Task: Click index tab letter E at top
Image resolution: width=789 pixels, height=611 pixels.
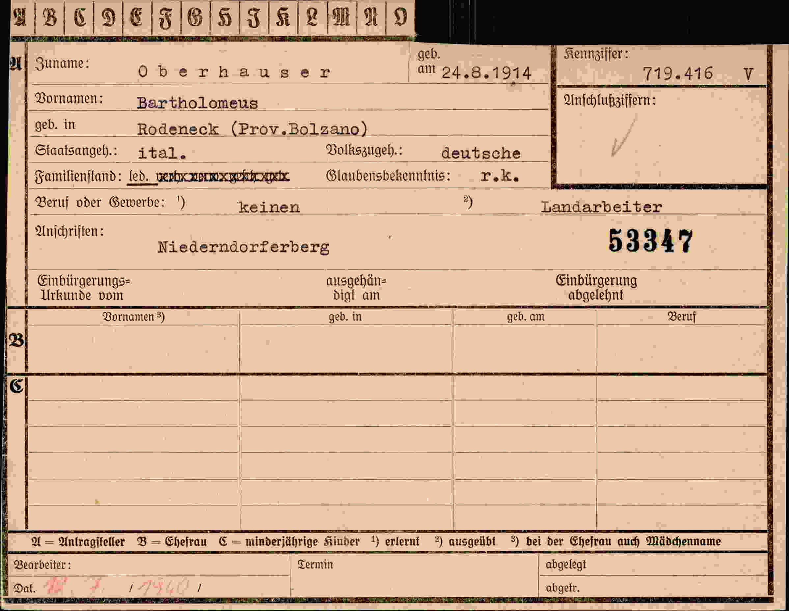Action: tap(137, 17)
